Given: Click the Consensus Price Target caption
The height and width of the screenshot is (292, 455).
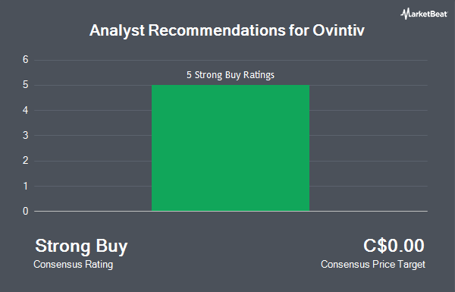Looking at the screenshot, I should click(x=373, y=265).
